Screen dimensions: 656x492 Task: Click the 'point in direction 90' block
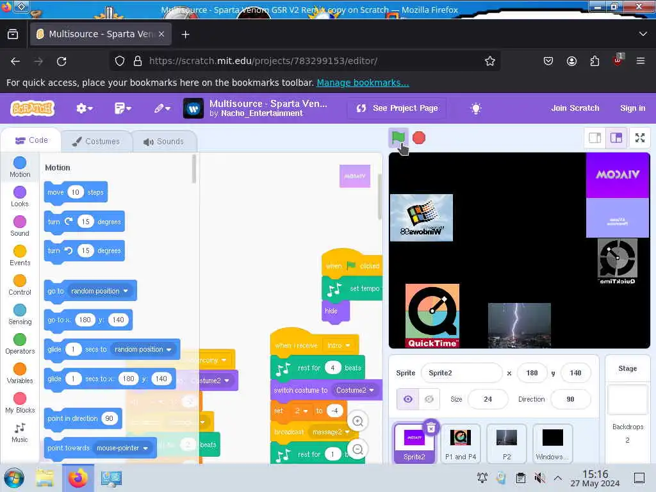(x=83, y=418)
